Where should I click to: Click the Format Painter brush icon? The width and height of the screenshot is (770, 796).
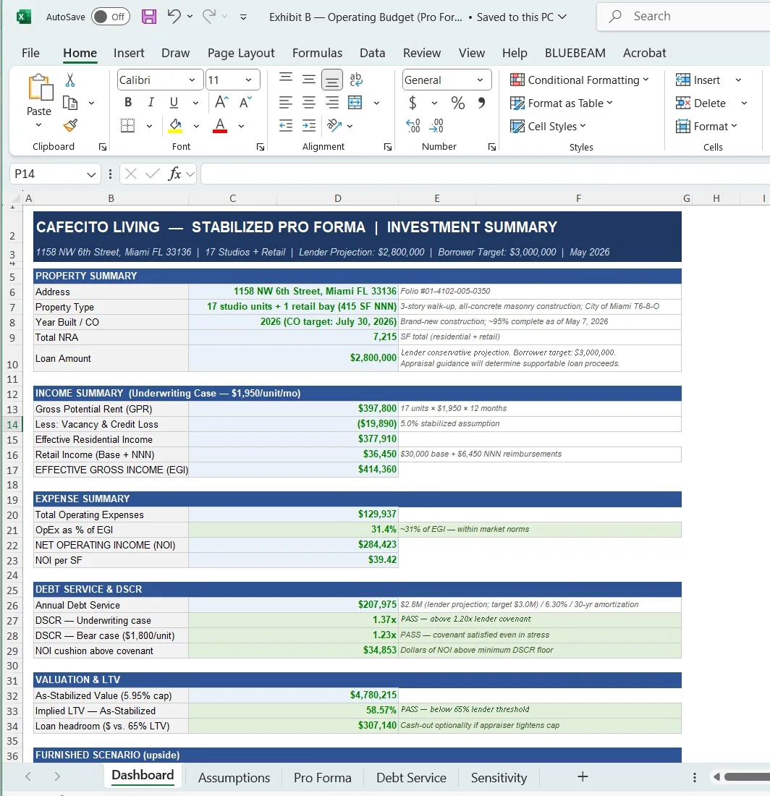click(70, 125)
